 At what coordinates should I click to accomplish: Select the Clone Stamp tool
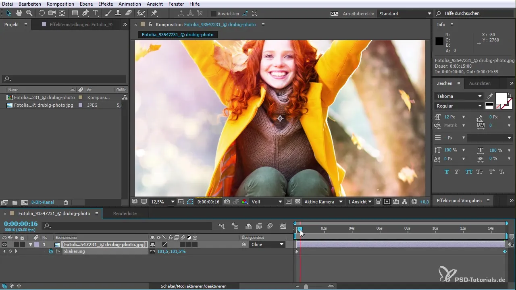pyautogui.click(x=118, y=13)
